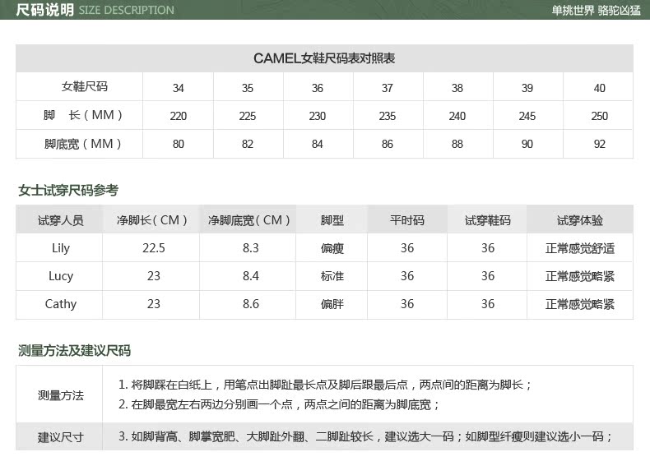The height and width of the screenshot is (475, 650).
Task: Click foot length value '220'
Action: pos(179,116)
